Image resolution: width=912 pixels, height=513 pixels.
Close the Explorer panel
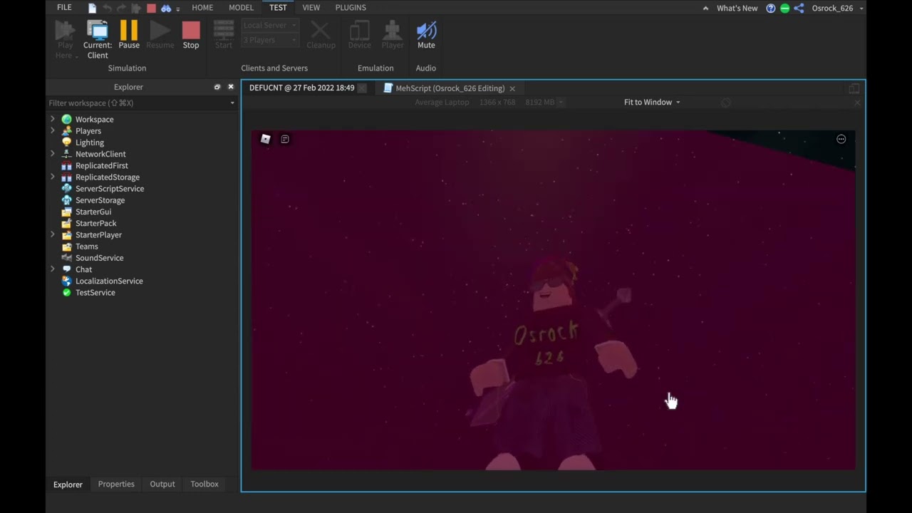pos(230,87)
